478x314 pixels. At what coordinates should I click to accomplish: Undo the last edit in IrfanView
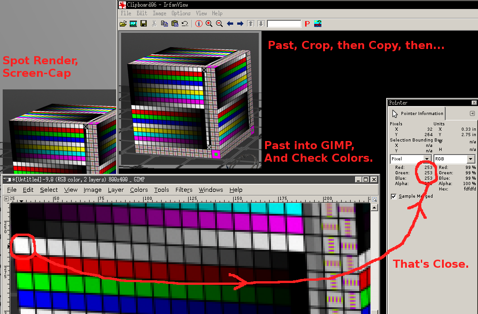click(x=185, y=24)
